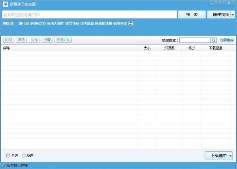
Task: Click the 随便找找 button
Action: click(219, 15)
